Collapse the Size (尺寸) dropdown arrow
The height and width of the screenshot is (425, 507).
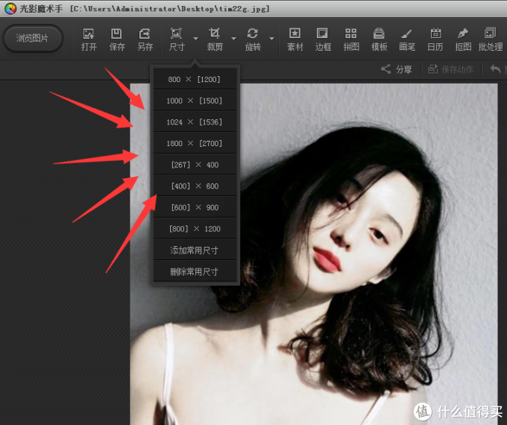pos(195,38)
